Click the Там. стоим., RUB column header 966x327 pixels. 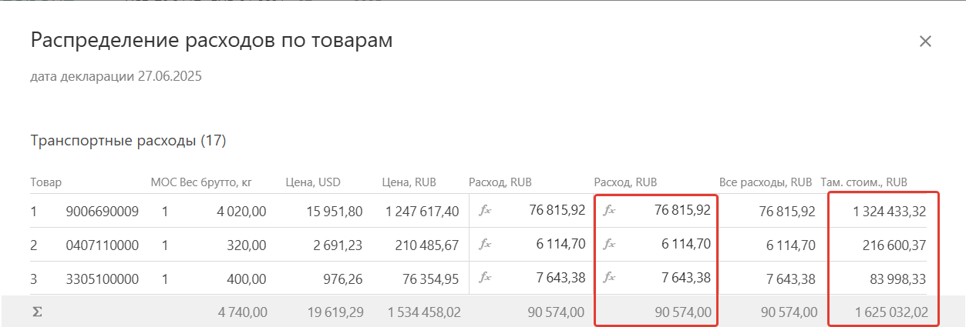coord(864,182)
